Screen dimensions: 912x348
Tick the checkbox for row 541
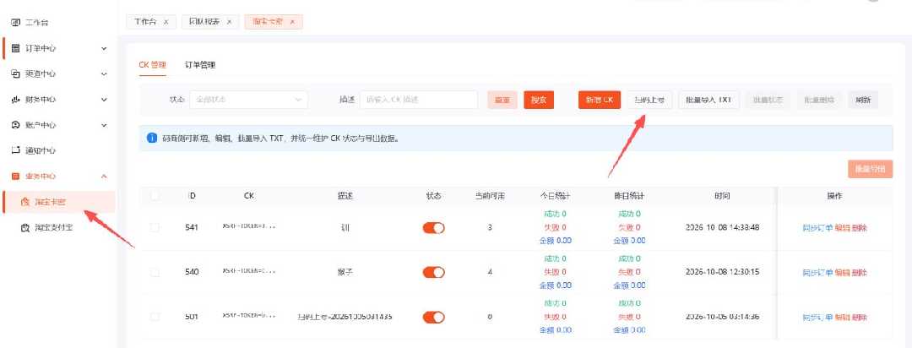tap(155, 227)
